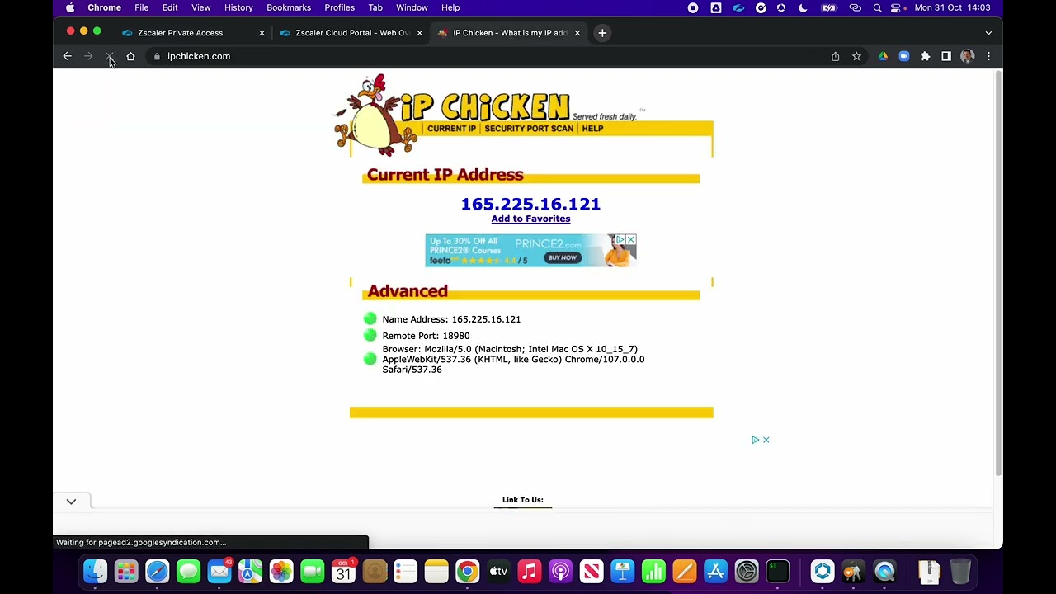The width and height of the screenshot is (1056, 594).
Task: Open Photos from the Dock
Action: [281, 571]
